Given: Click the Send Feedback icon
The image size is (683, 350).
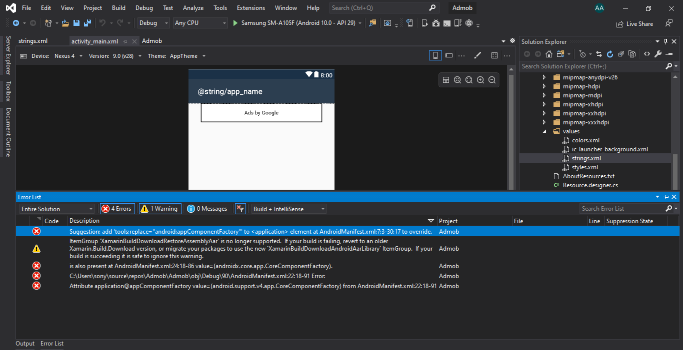Looking at the screenshot, I should tap(669, 23).
